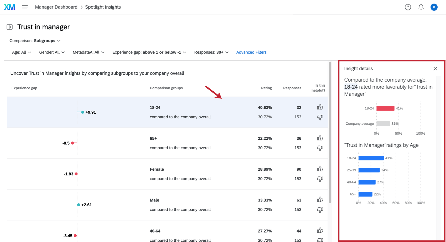The height and width of the screenshot is (242, 446).
Task: Mark the 65+ insight as not helpful
Action: 320,148
